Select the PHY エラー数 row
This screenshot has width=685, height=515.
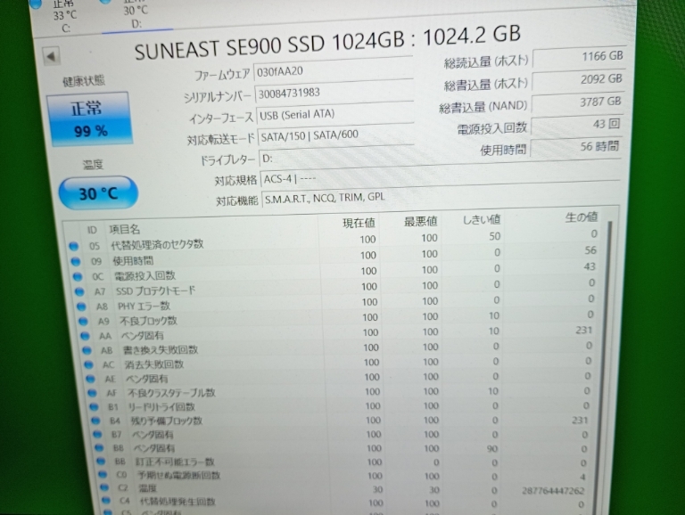click(338, 302)
